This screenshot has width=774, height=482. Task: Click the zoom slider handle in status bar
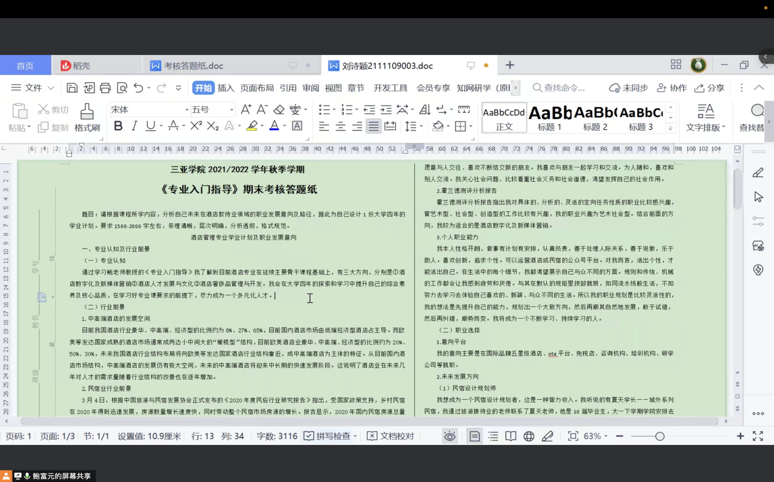[x=660, y=436]
